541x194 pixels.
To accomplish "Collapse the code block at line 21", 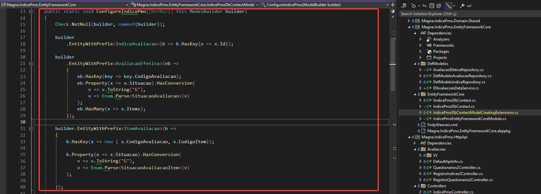I will (x=31, y=64).
